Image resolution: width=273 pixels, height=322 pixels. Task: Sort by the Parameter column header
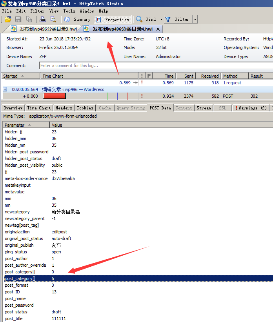26,125
